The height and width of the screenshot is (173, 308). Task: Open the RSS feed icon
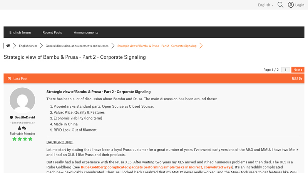pos(301,79)
